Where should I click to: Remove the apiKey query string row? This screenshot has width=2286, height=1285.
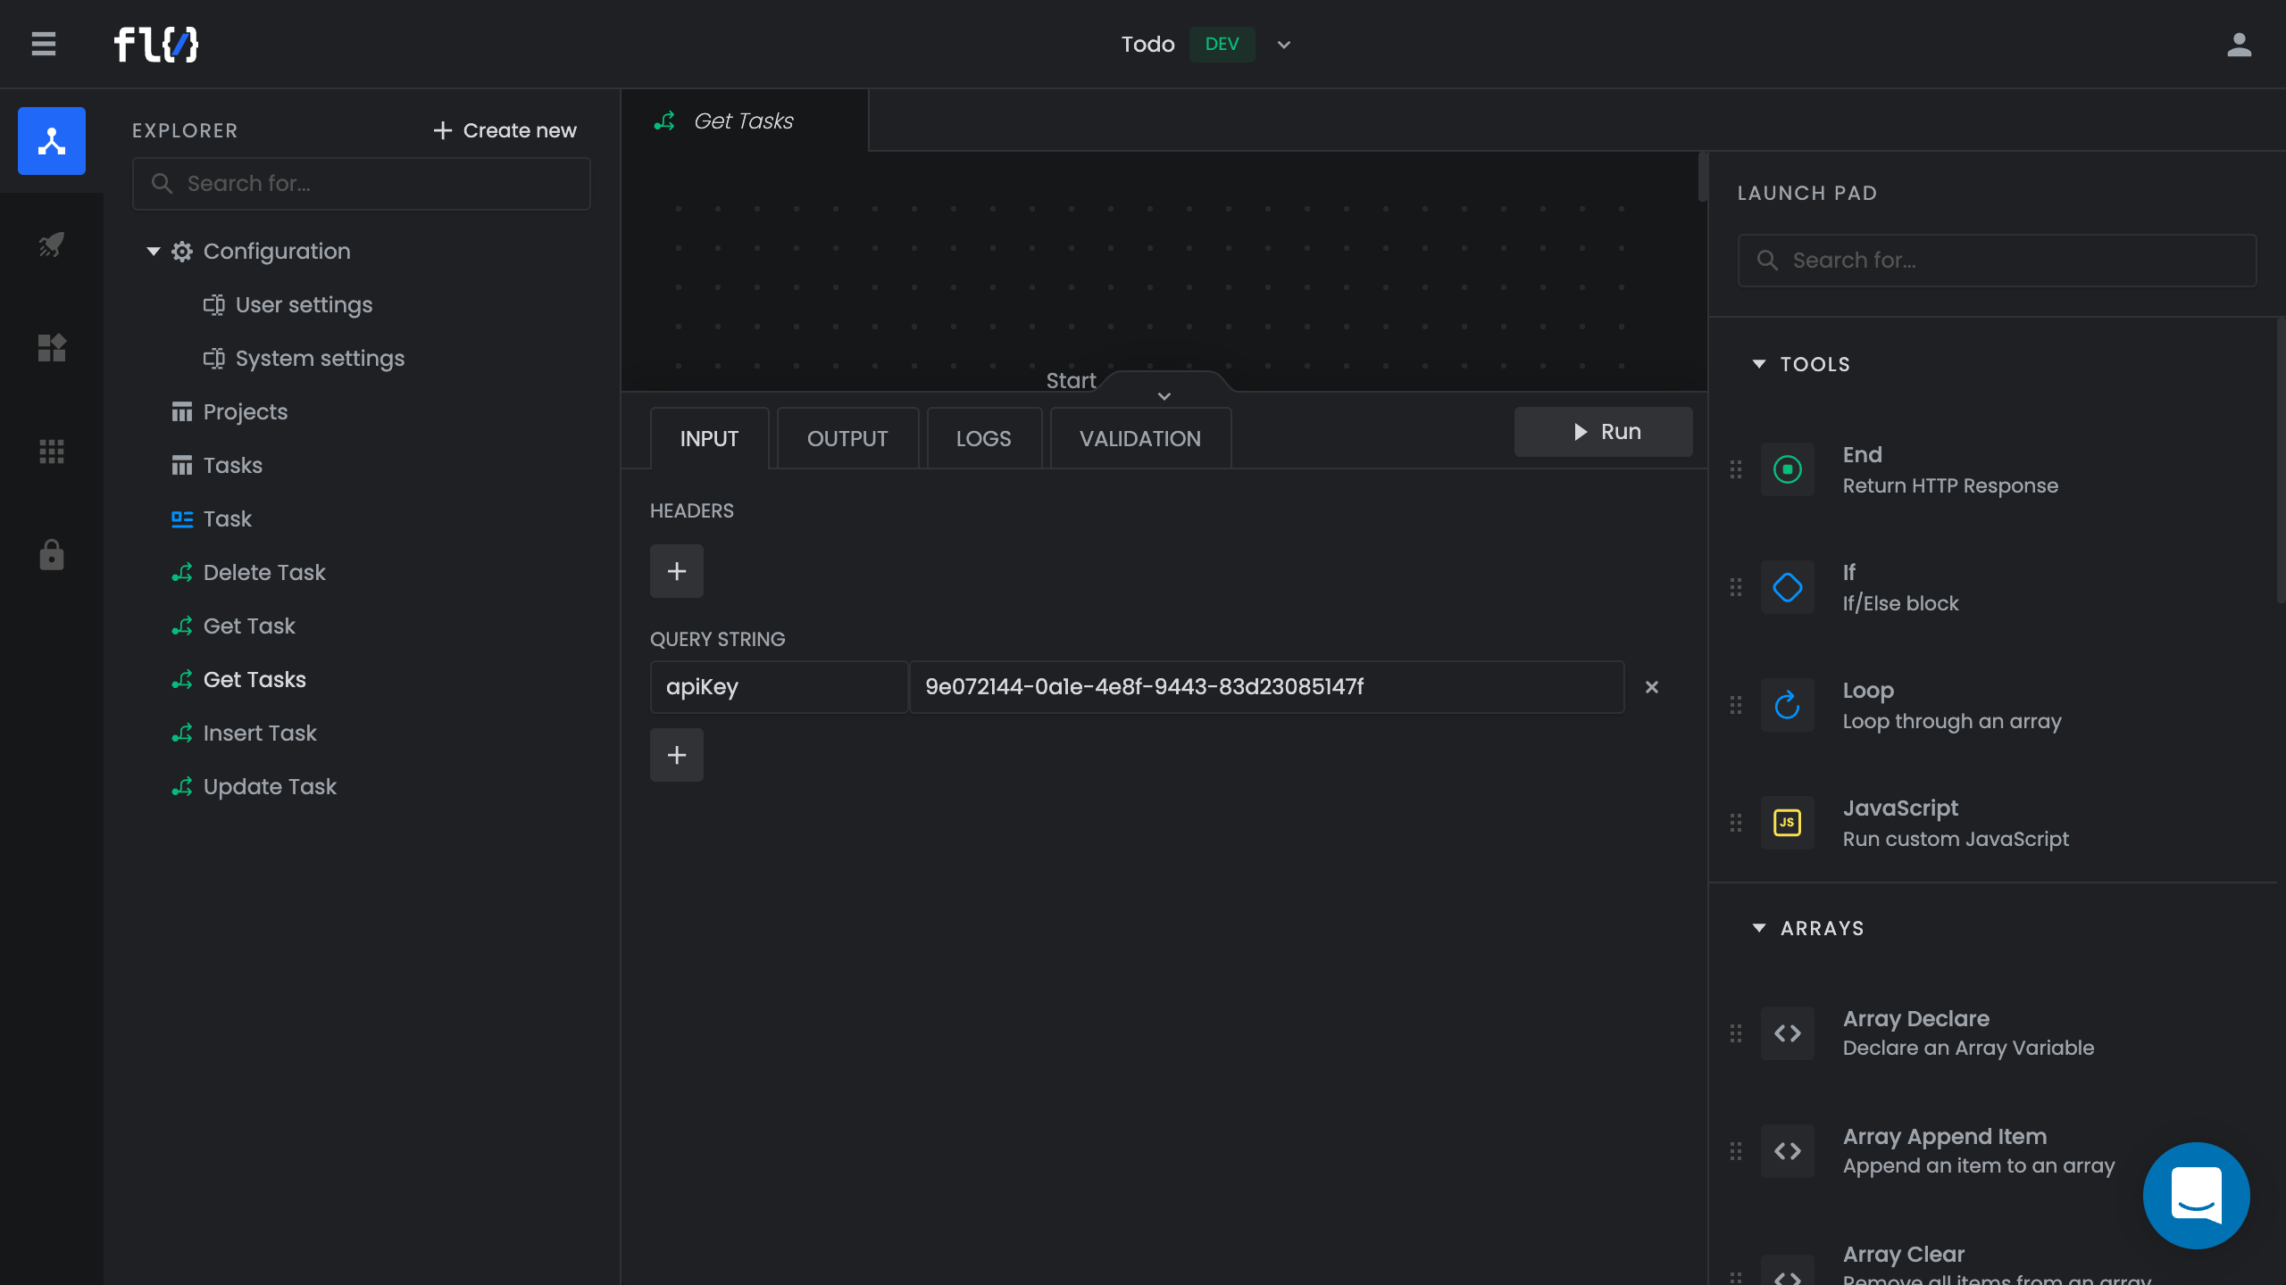1652,687
